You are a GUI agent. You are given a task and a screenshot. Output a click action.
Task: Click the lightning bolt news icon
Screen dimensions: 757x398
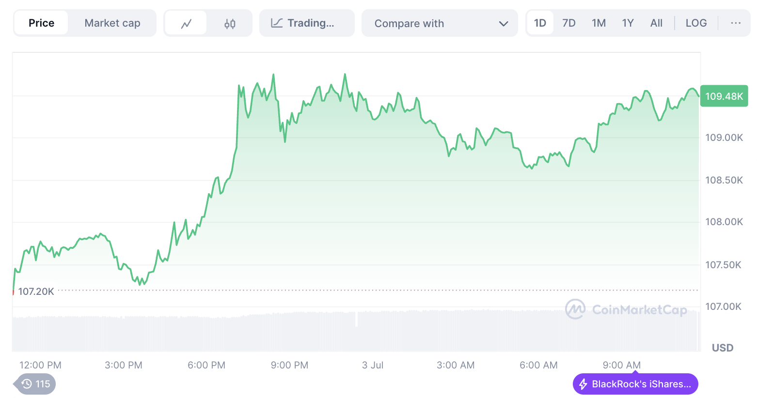tap(583, 384)
